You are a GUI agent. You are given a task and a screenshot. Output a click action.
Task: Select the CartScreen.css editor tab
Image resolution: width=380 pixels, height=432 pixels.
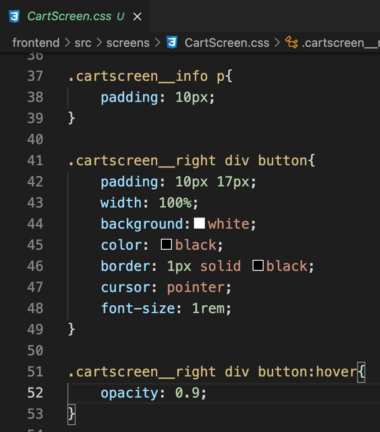[75, 16]
